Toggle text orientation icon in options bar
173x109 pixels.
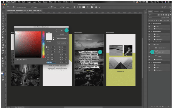(14, 7)
